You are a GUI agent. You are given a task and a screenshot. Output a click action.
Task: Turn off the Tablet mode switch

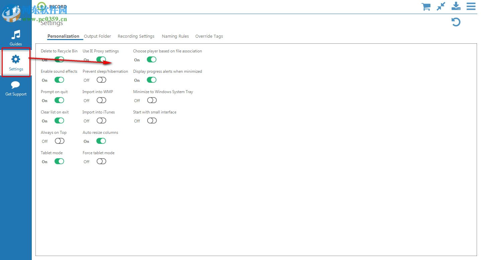click(59, 162)
